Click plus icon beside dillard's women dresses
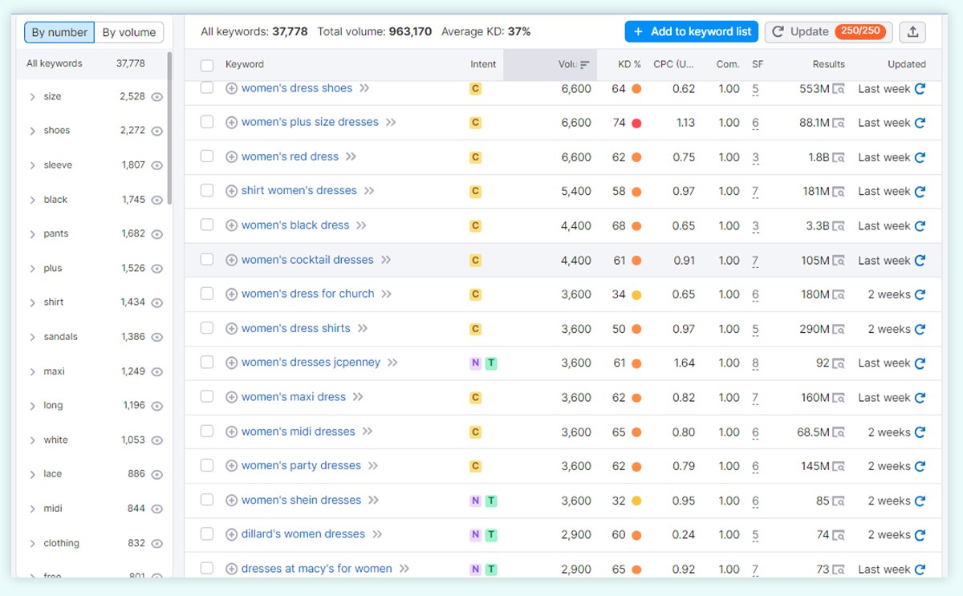 231,535
